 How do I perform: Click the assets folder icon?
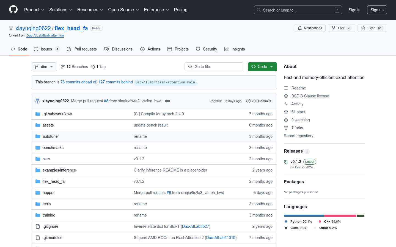pyautogui.click(x=38, y=125)
